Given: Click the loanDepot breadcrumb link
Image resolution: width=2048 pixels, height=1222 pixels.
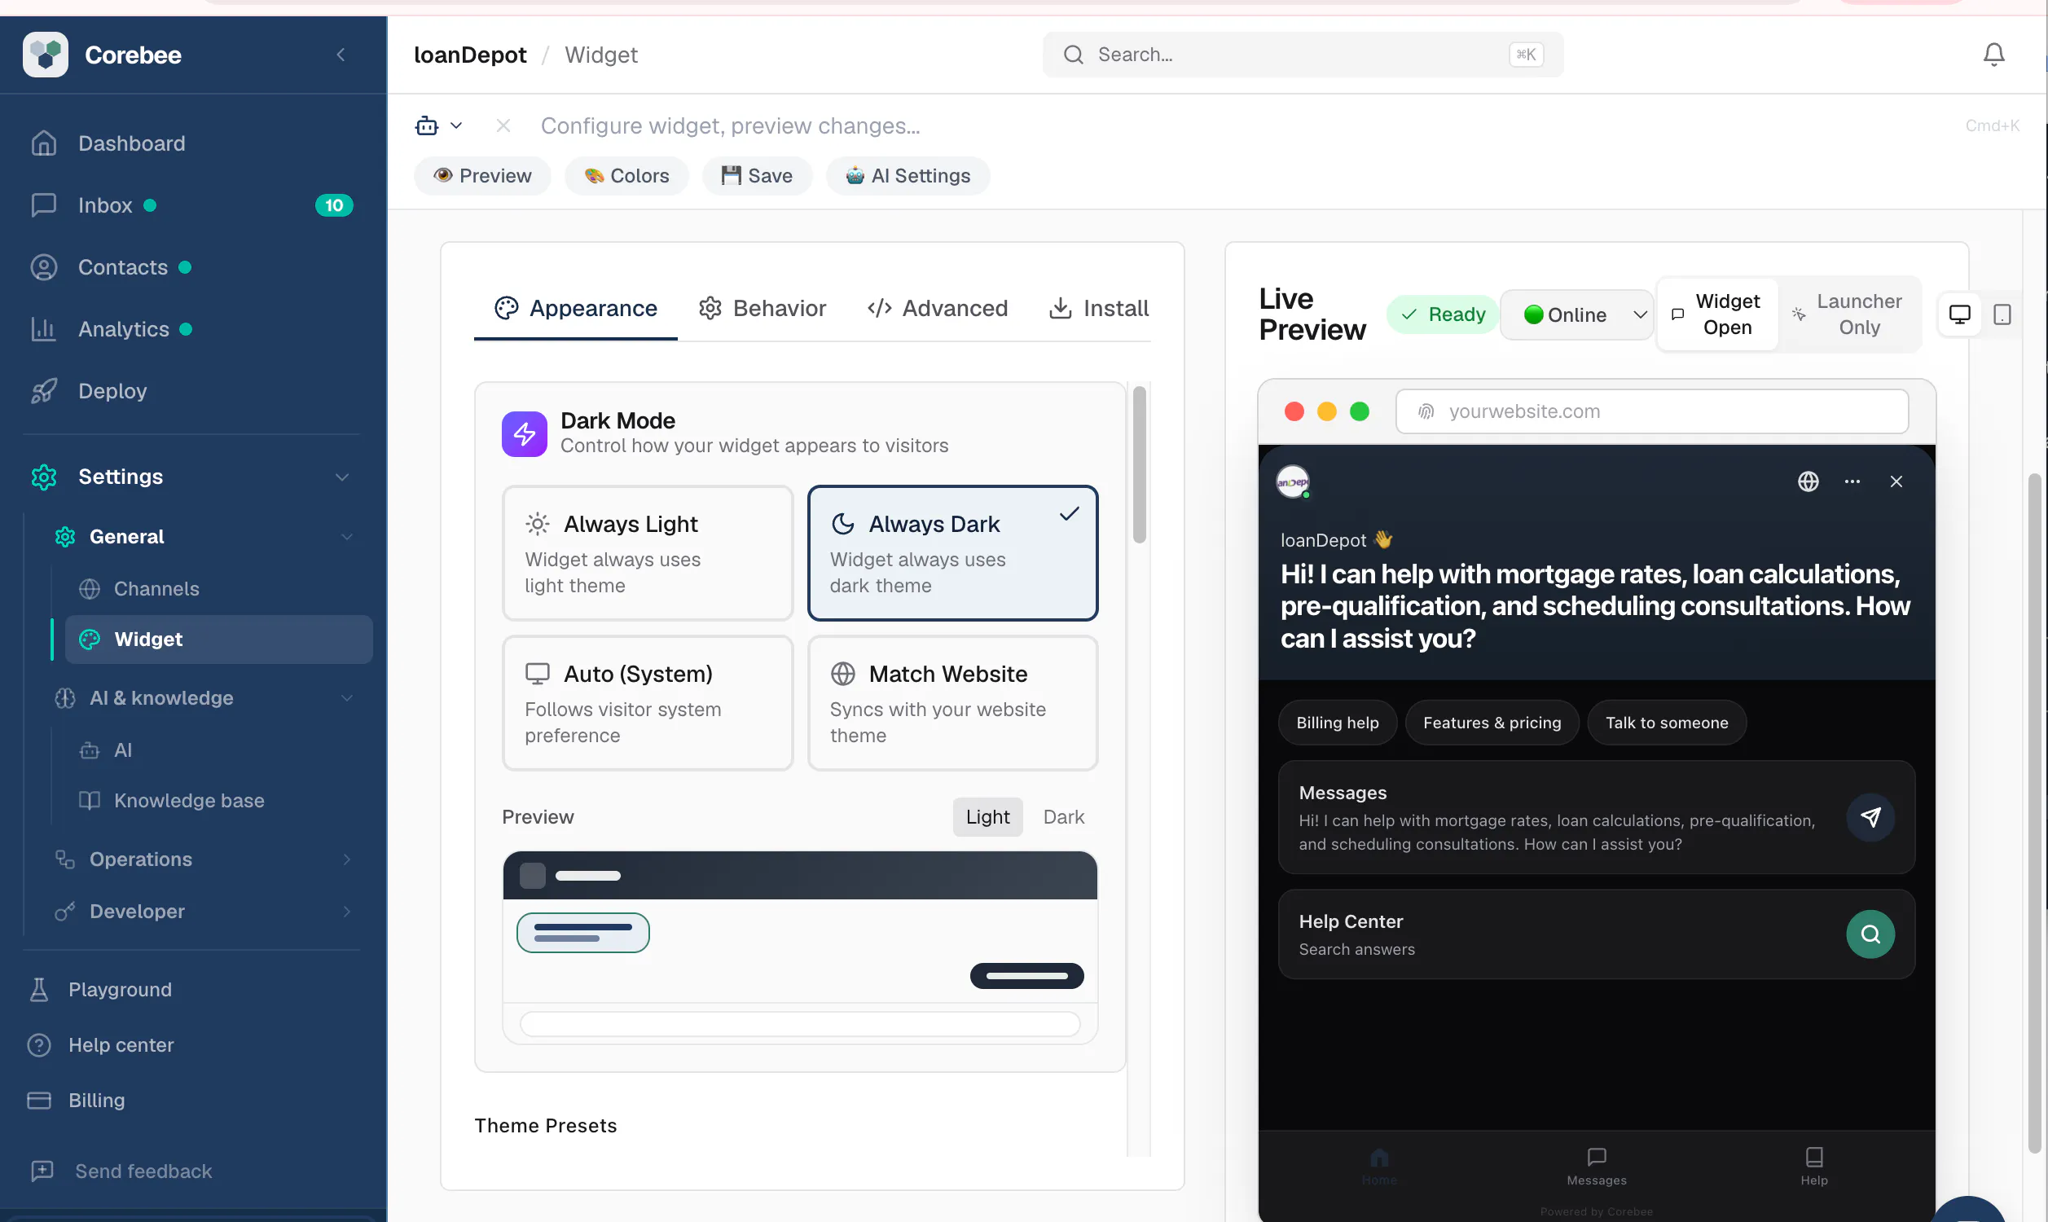Looking at the screenshot, I should point(469,55).
